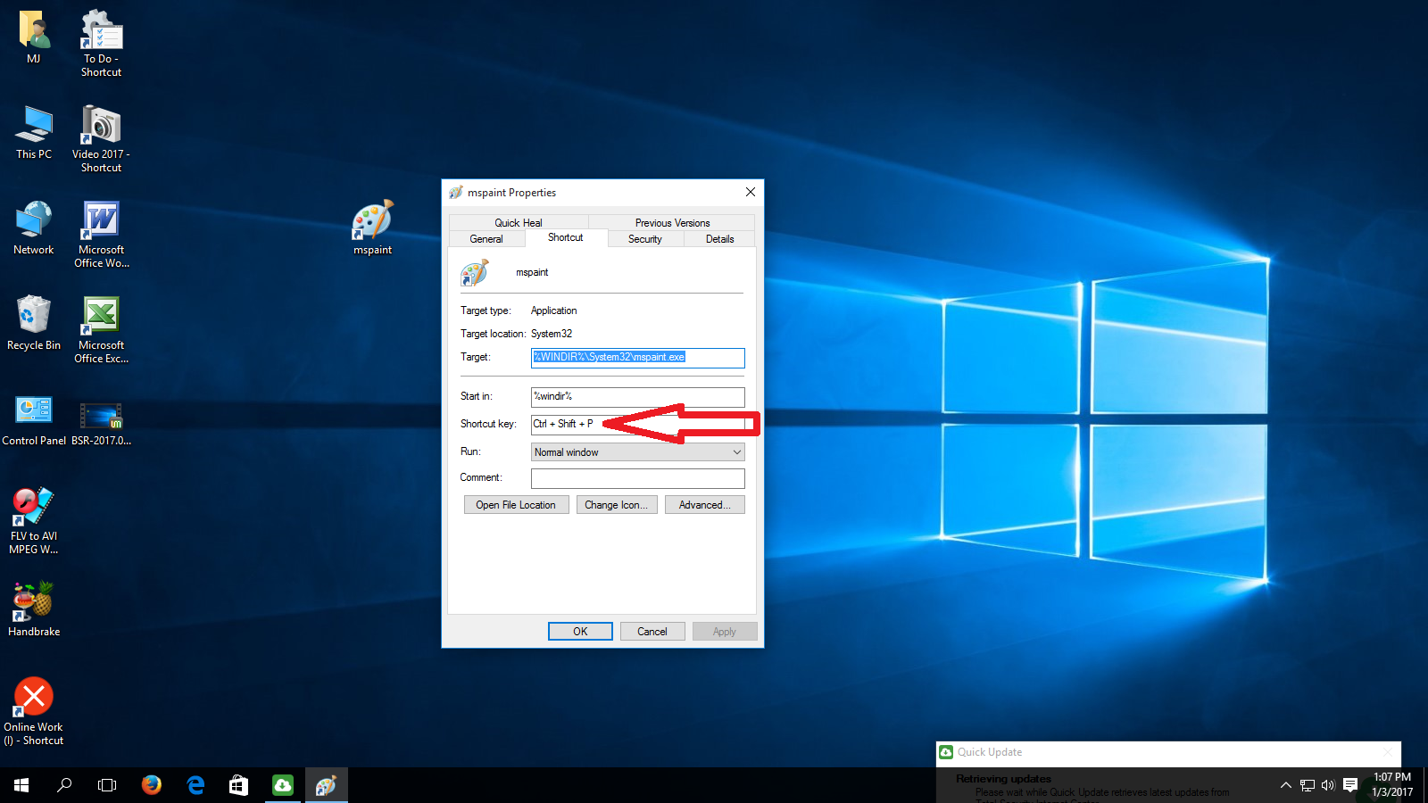The image size is (1428, 803).
Task: Click the Change Icon button
Action: [617, 505]
